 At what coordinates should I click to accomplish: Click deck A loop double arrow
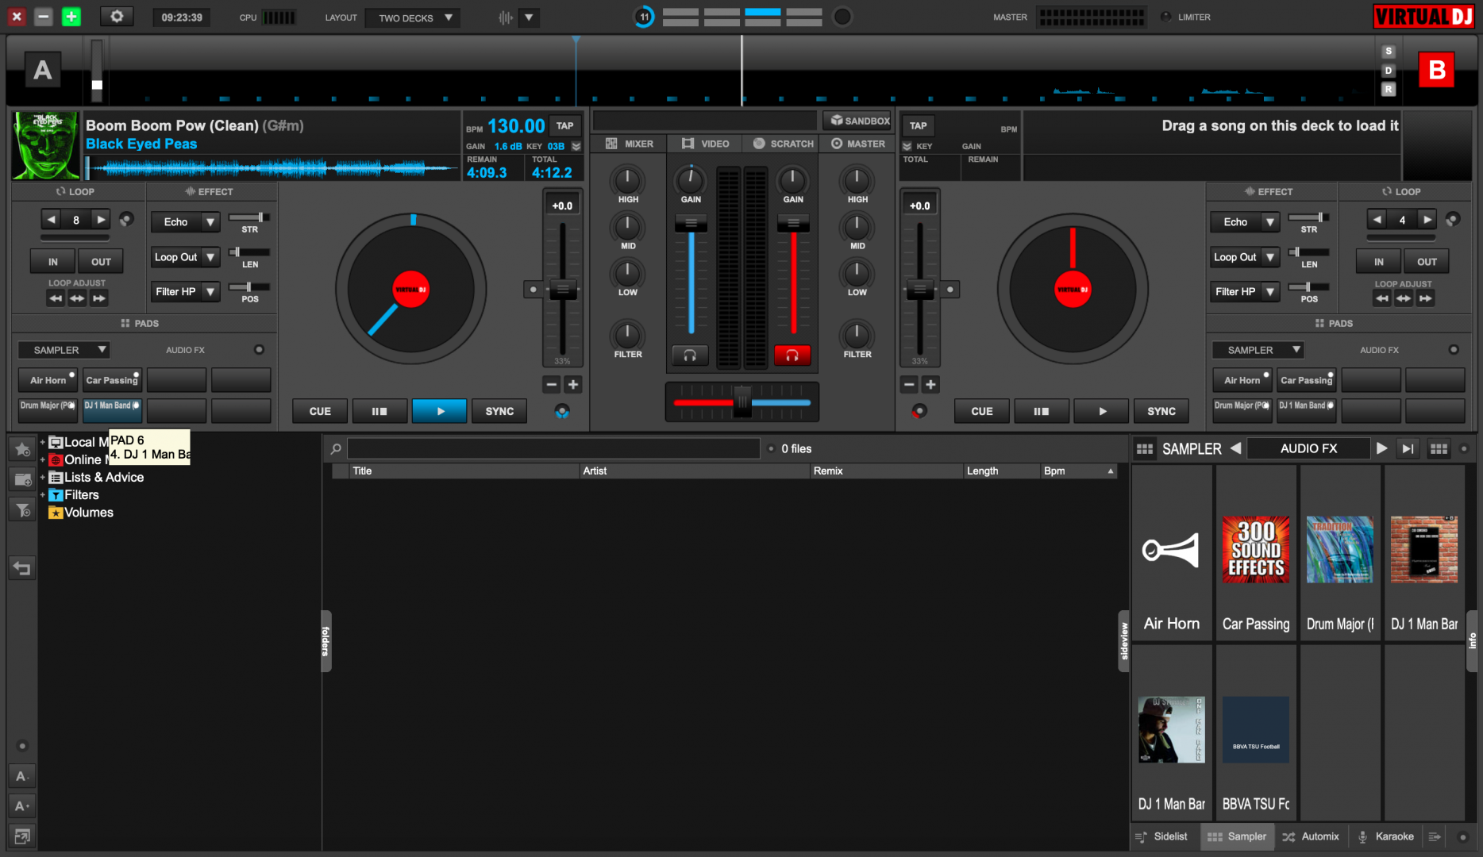coord(101,220)
